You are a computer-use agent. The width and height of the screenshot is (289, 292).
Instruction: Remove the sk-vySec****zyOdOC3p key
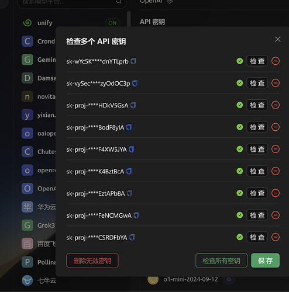pyautogui.click(x=276, y=83)
